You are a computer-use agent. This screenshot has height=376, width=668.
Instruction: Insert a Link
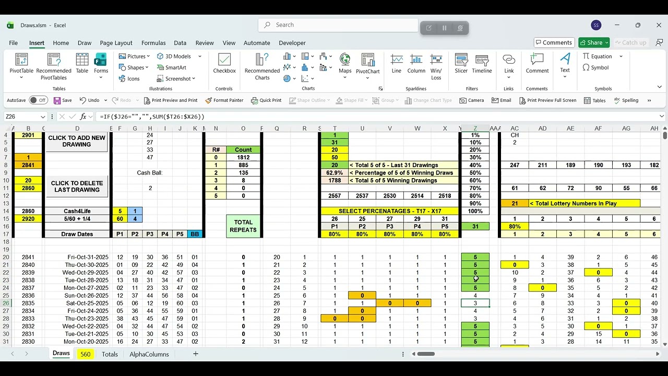(509, 66)
